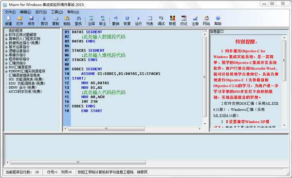The image size is (292, 178).
Task: Expand the 串操作指令 tree node
Action: [6, 55]
